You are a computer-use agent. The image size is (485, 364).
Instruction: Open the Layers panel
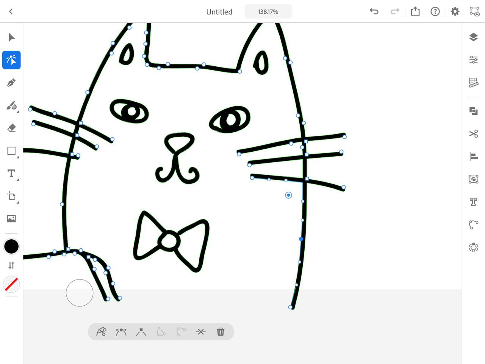(x=473, y=37)
